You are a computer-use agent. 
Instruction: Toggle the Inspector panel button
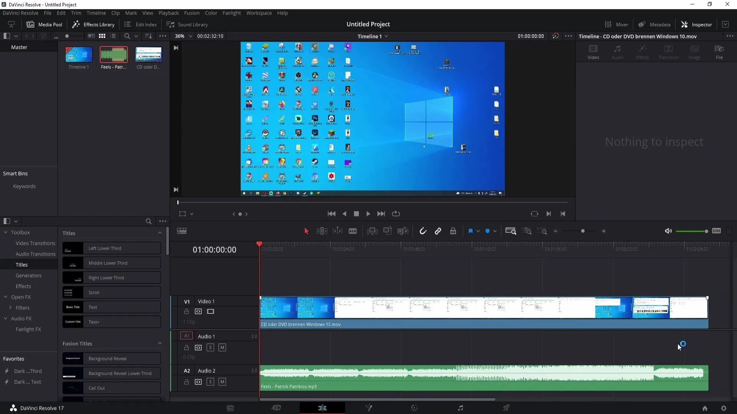[x=696, y=25]
